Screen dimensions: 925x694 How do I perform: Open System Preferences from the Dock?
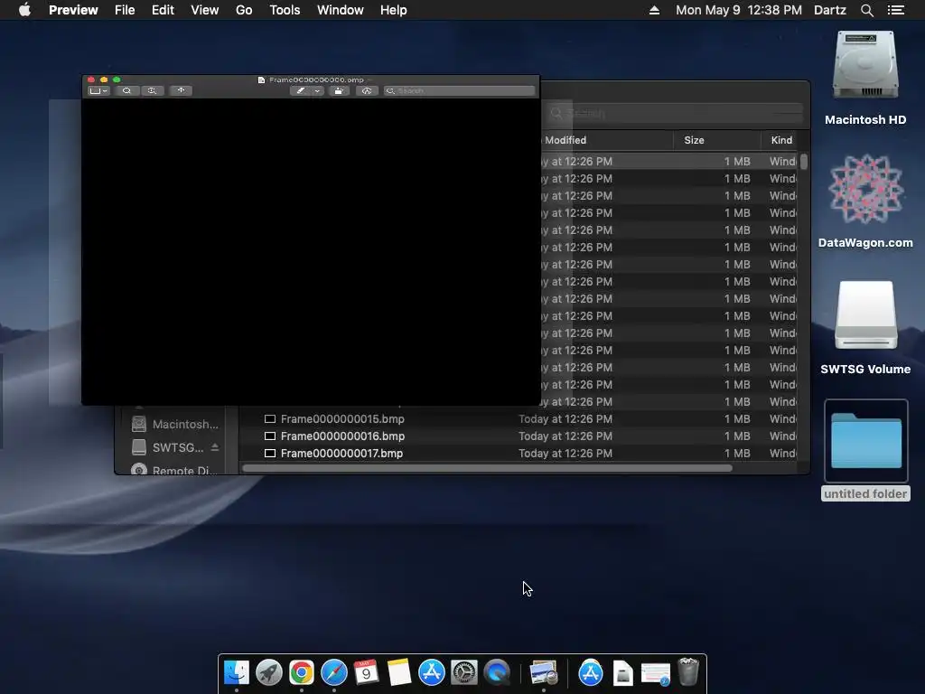464,672
